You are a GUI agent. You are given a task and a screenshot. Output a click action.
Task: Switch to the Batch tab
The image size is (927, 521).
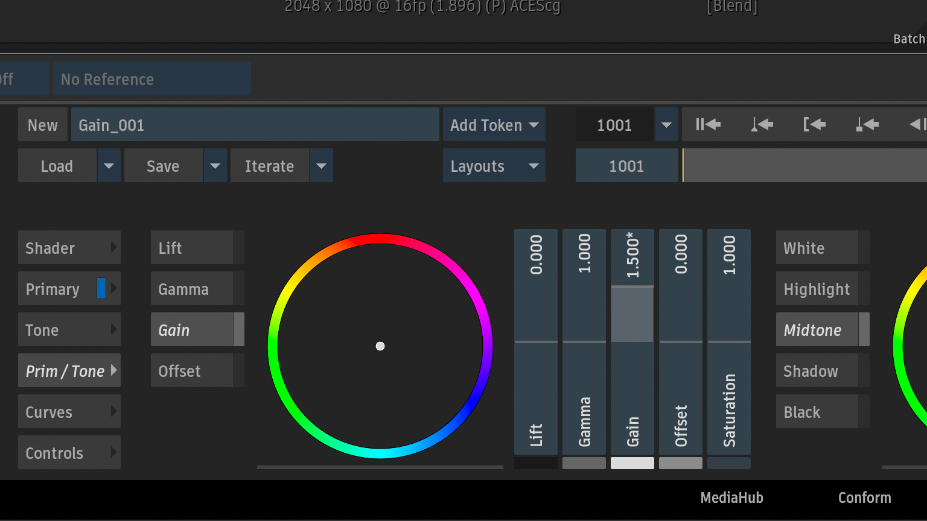tap(909, 39)
